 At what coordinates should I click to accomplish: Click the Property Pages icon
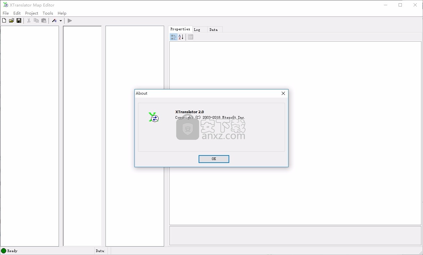pyautogui.click(x=190, y=37)
